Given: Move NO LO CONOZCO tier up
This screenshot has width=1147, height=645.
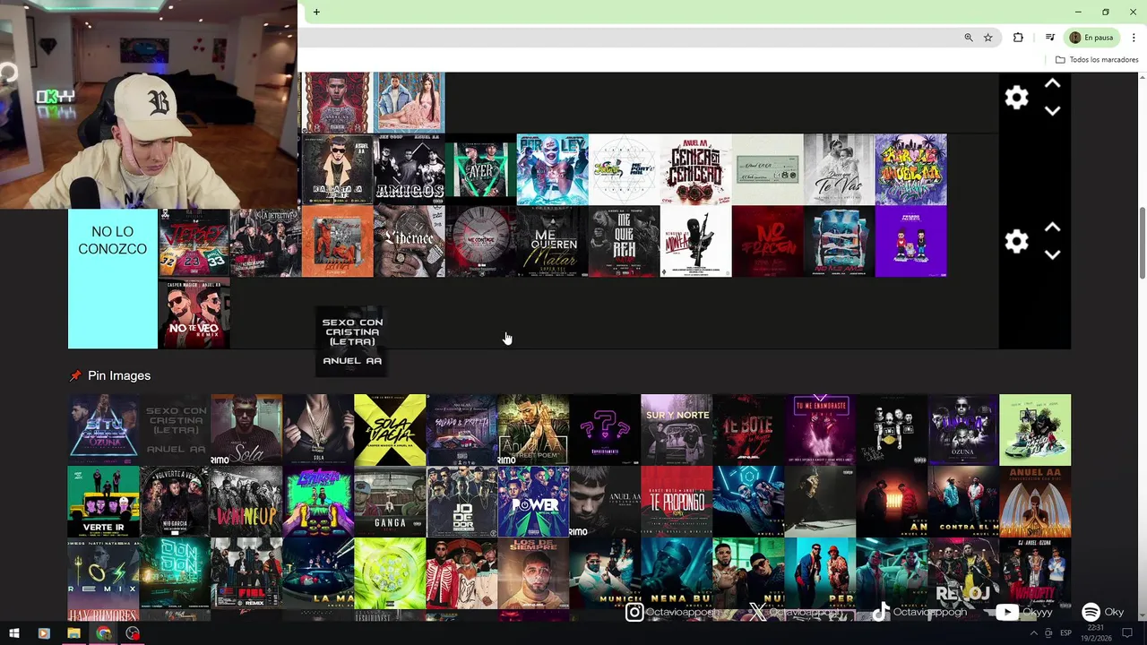Looking at the screenshot, I should click(1053, 228).
